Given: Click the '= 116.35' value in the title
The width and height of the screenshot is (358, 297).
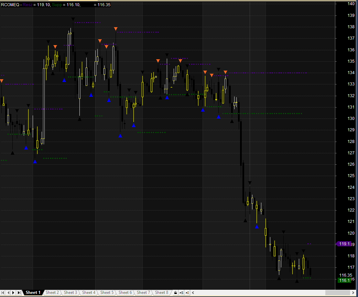Looking at the screenshot, I should pyautogui.click(x=102, y=5).
